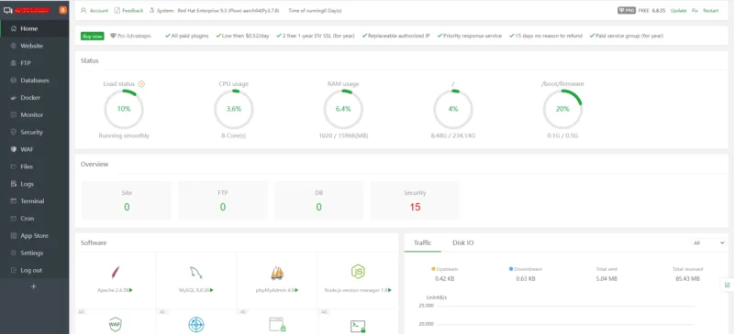
Task: Click the Pro Advantages diamond icon
Action: [x=113, y=36]
